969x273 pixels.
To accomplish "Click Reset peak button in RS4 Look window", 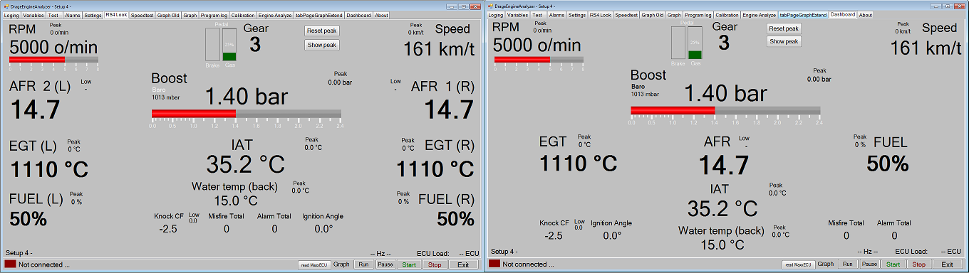I will point(322,31).
